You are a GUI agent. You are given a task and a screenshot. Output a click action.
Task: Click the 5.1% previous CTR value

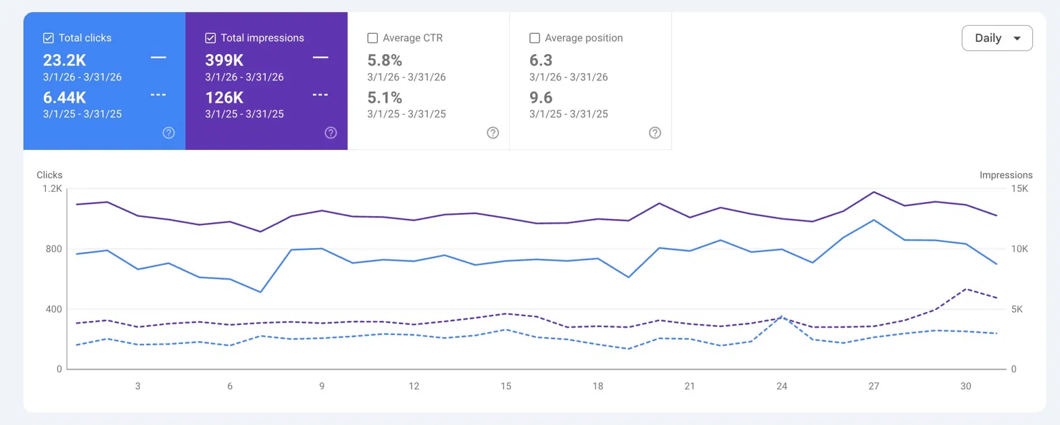click(385, 97)
